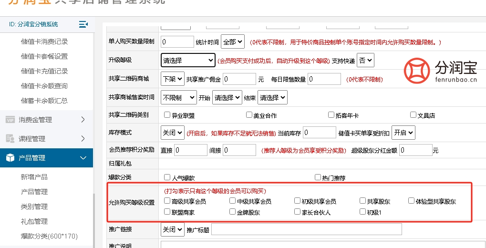Click 当前库存 input field
Screen dimensions: 486x248
[320, 133]
